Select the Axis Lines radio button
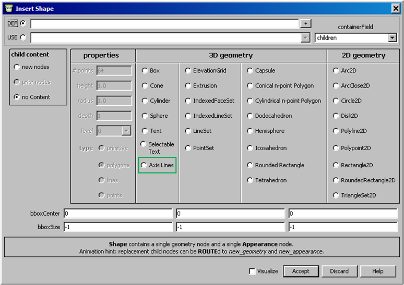Image resolution: width=404 pixels, height=285 pixels. point(145,165)
